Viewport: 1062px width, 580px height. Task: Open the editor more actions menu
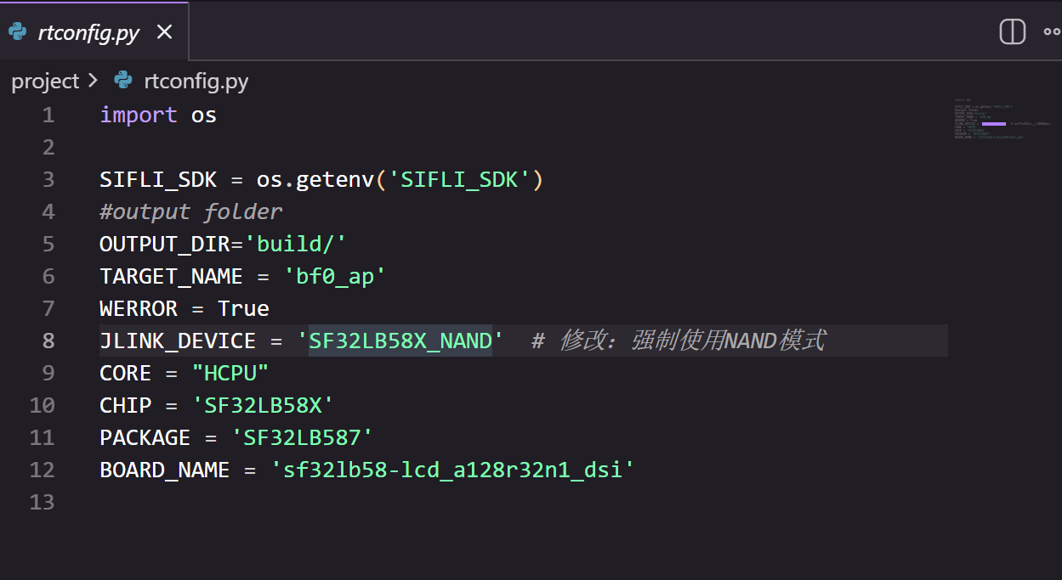pos(1052,32)
